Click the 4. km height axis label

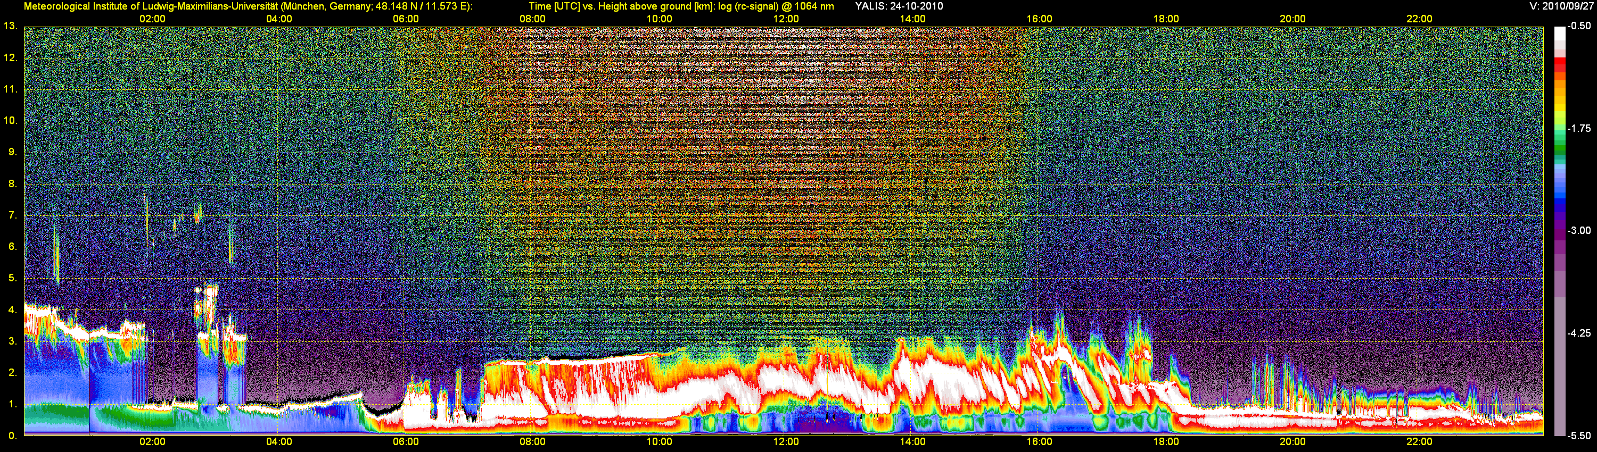pos(13,309)
